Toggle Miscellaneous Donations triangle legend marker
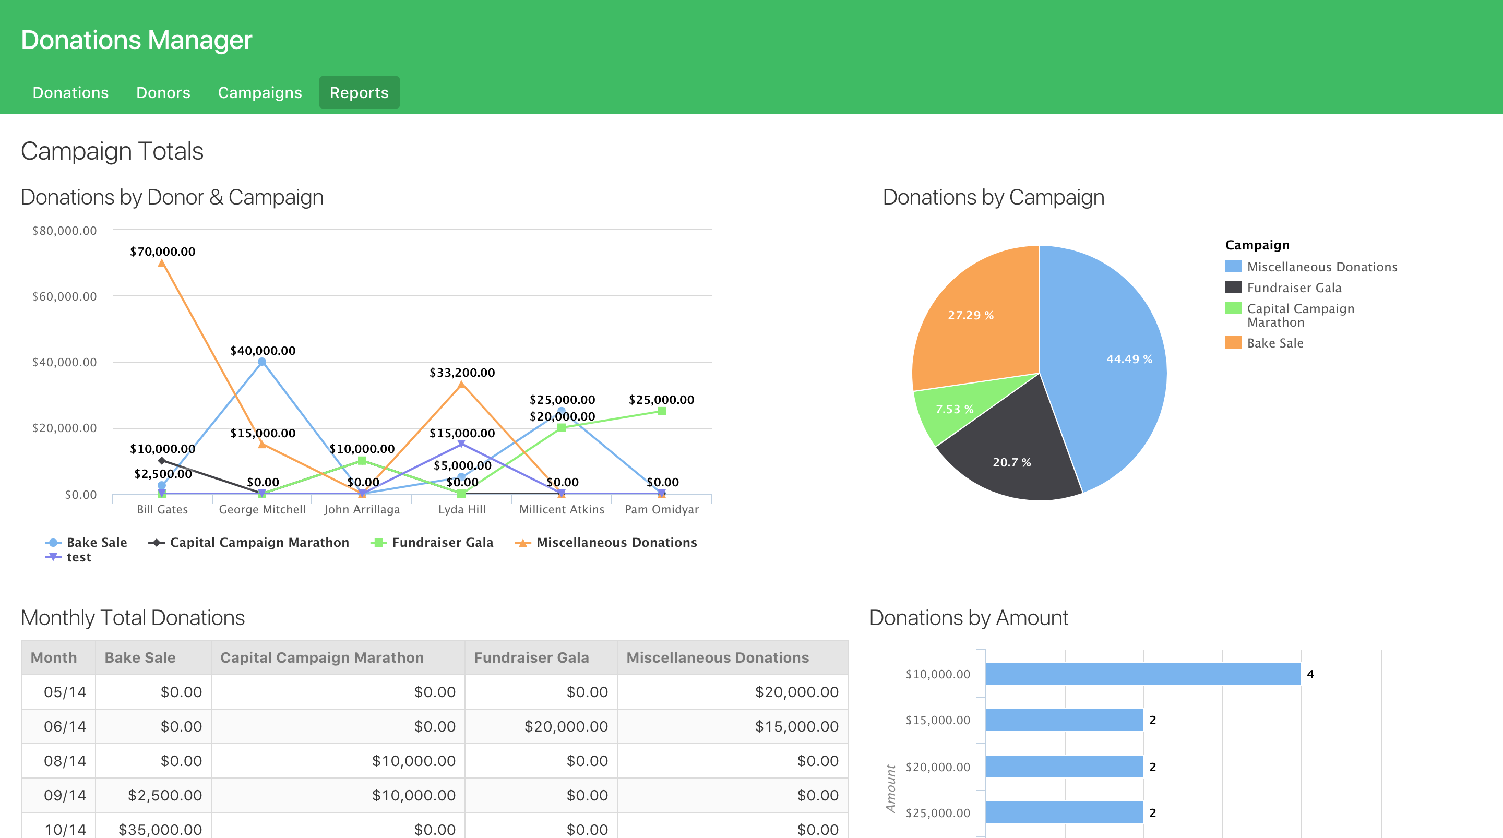 [x=523, y=543]
